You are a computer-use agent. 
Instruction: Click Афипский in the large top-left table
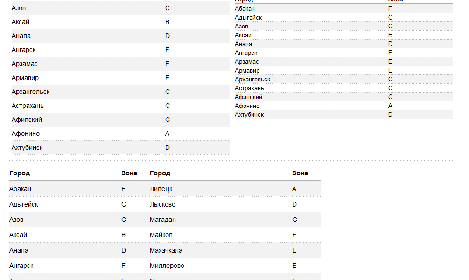tap(27, 120)
